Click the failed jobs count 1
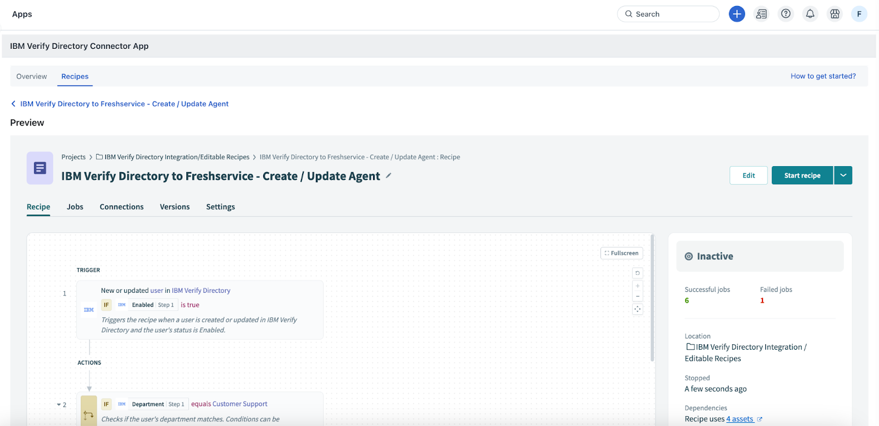This screenshot has width=879, height=426. (x=762, y=300)
